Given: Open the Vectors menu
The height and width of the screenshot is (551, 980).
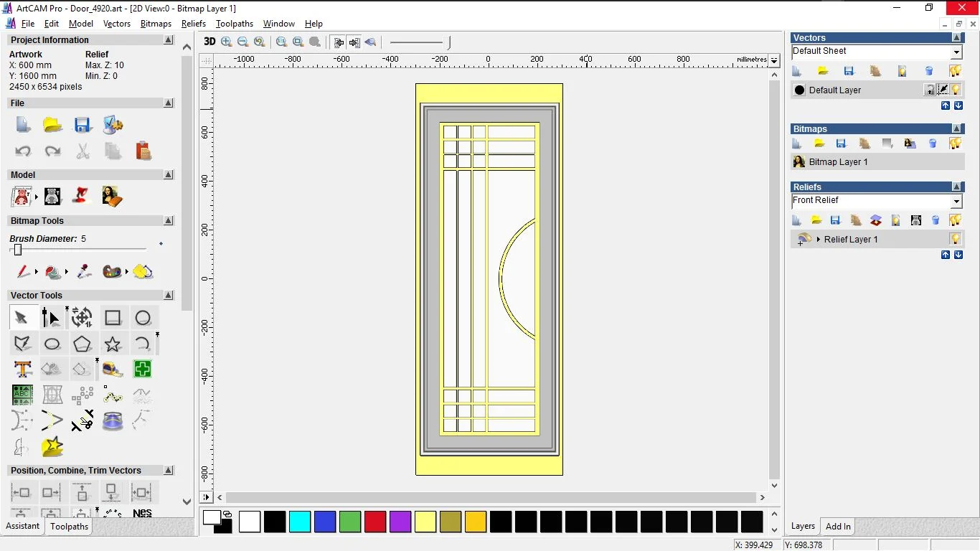Looking at the screenshot, I should coord(117,24).
